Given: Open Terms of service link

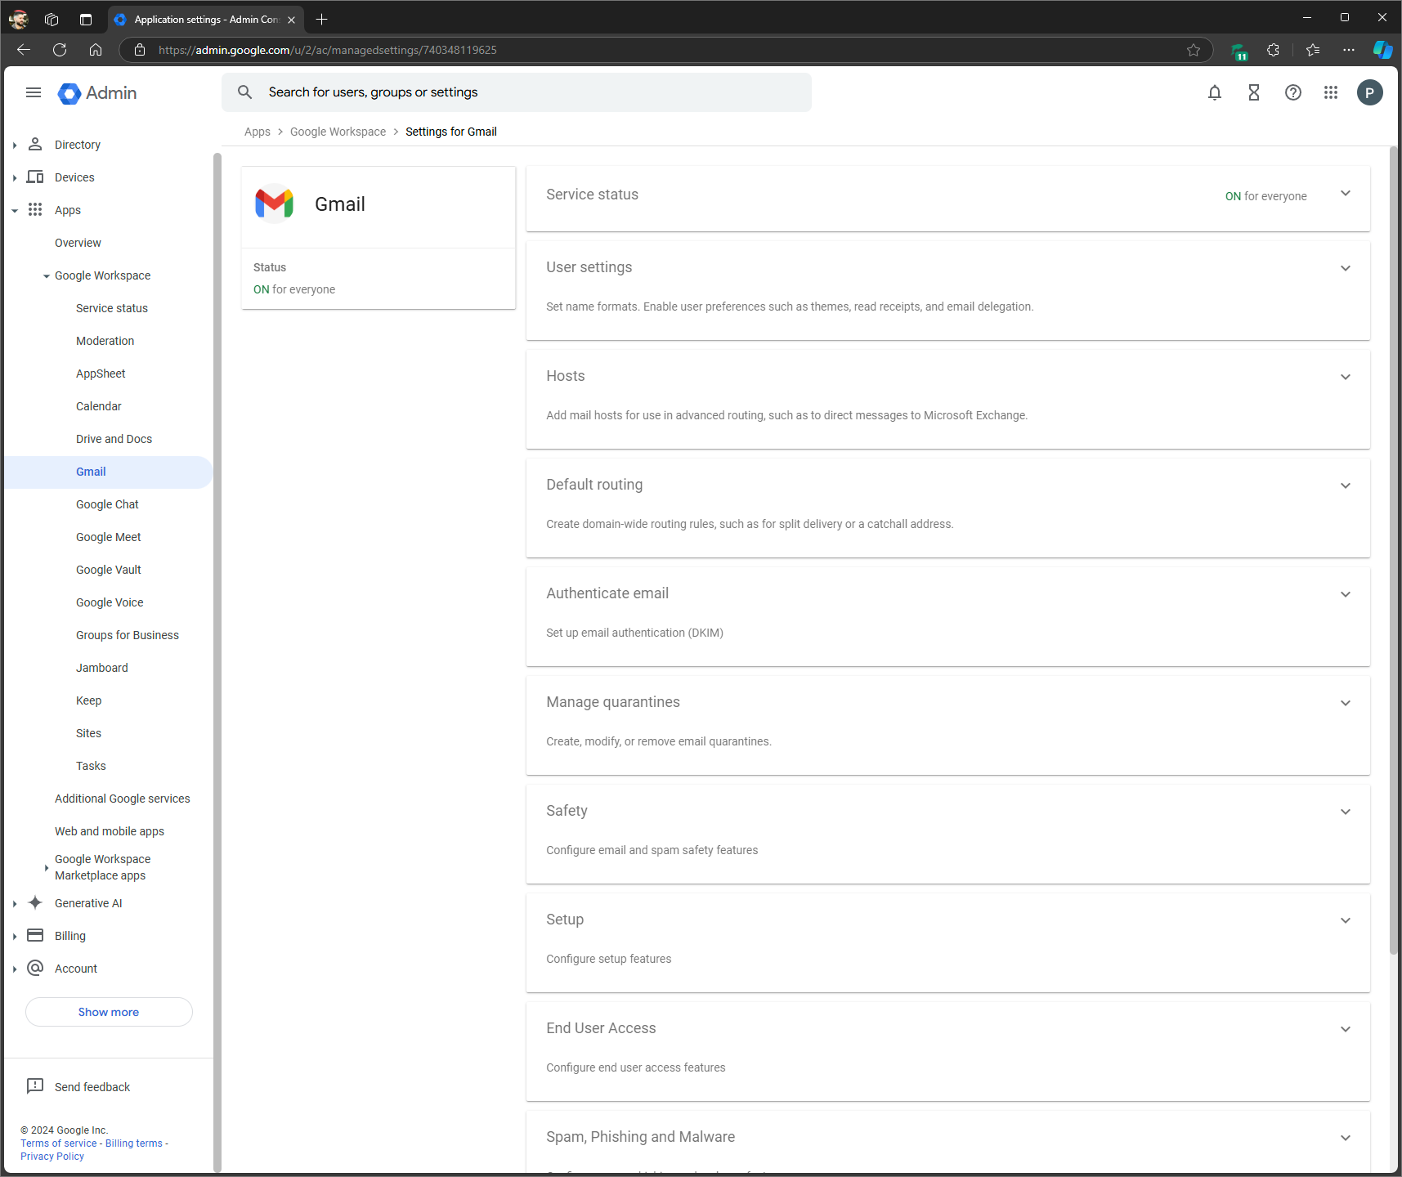Looking at the screenshot, I should pos(59,1143).
